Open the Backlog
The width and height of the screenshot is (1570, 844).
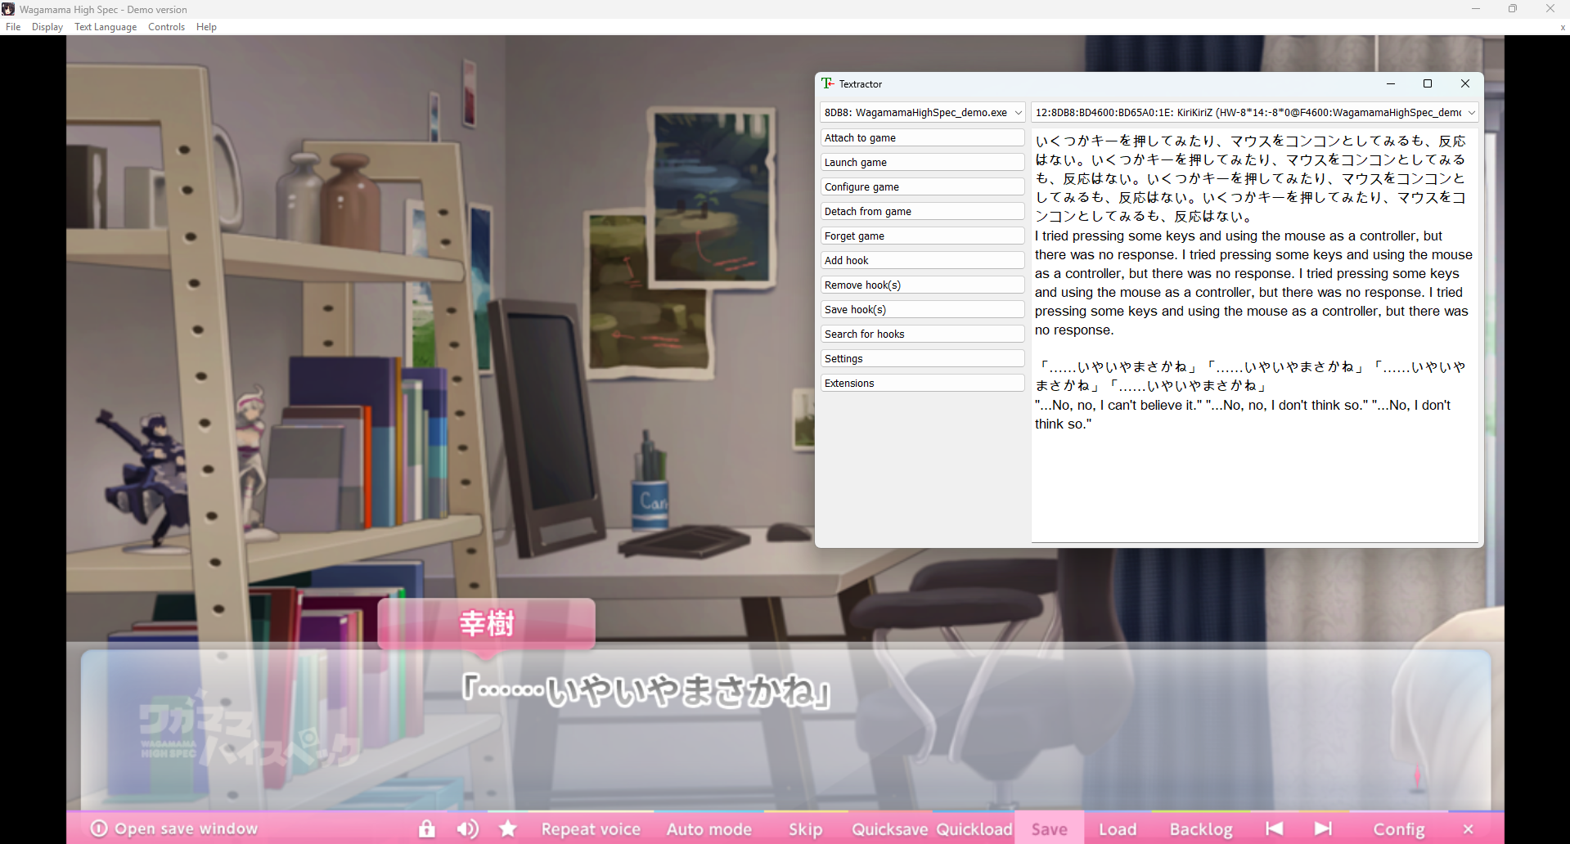point(1201,829)
